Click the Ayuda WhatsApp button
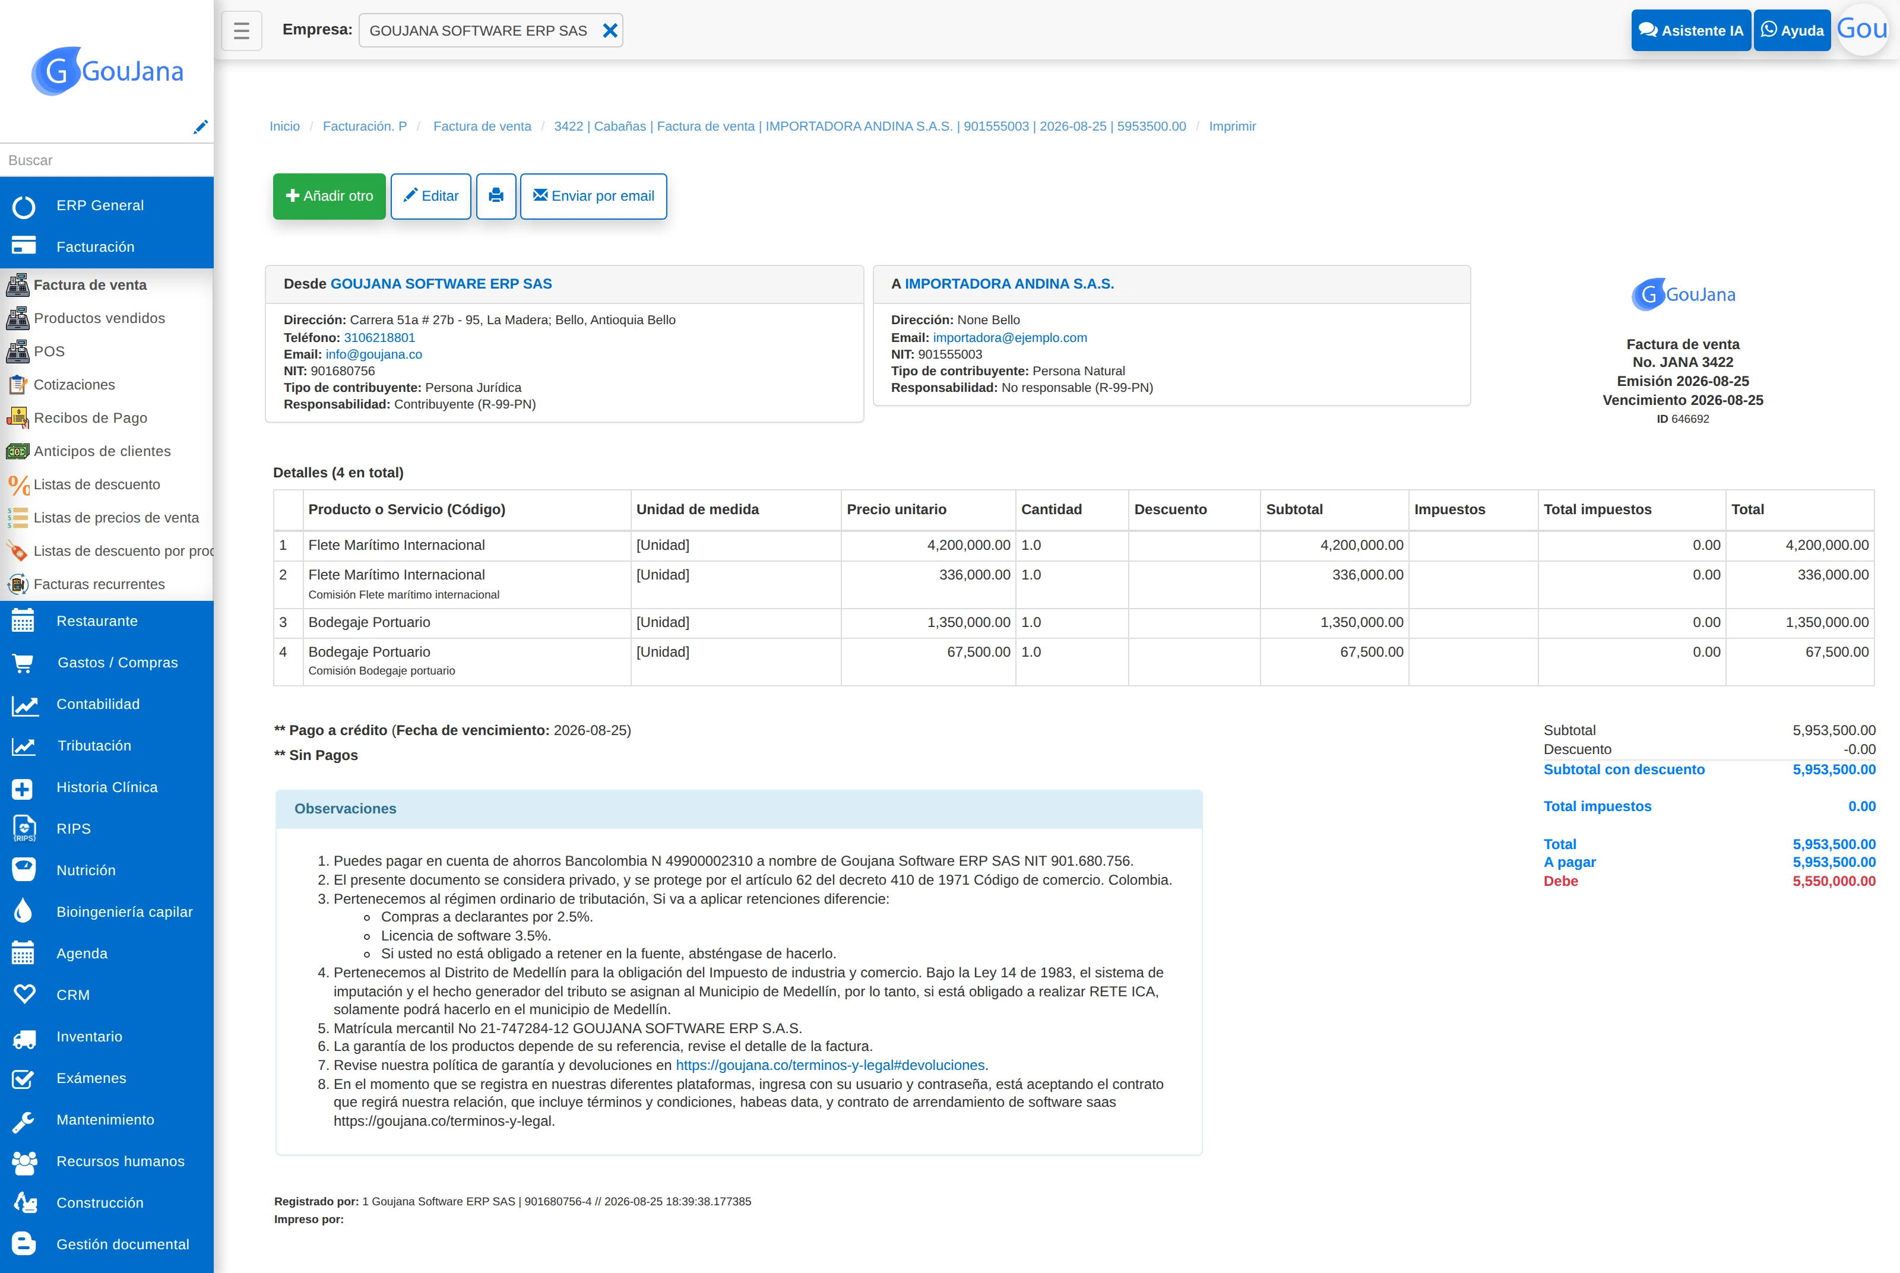This screenshot has width=1900, height=1273. (x=1792, y=31)
